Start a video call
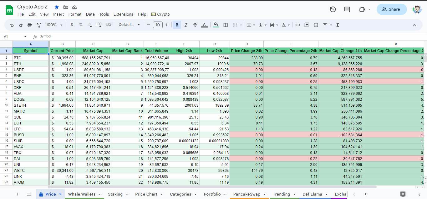Screen dimensions: 427x199 pos(362,9)
